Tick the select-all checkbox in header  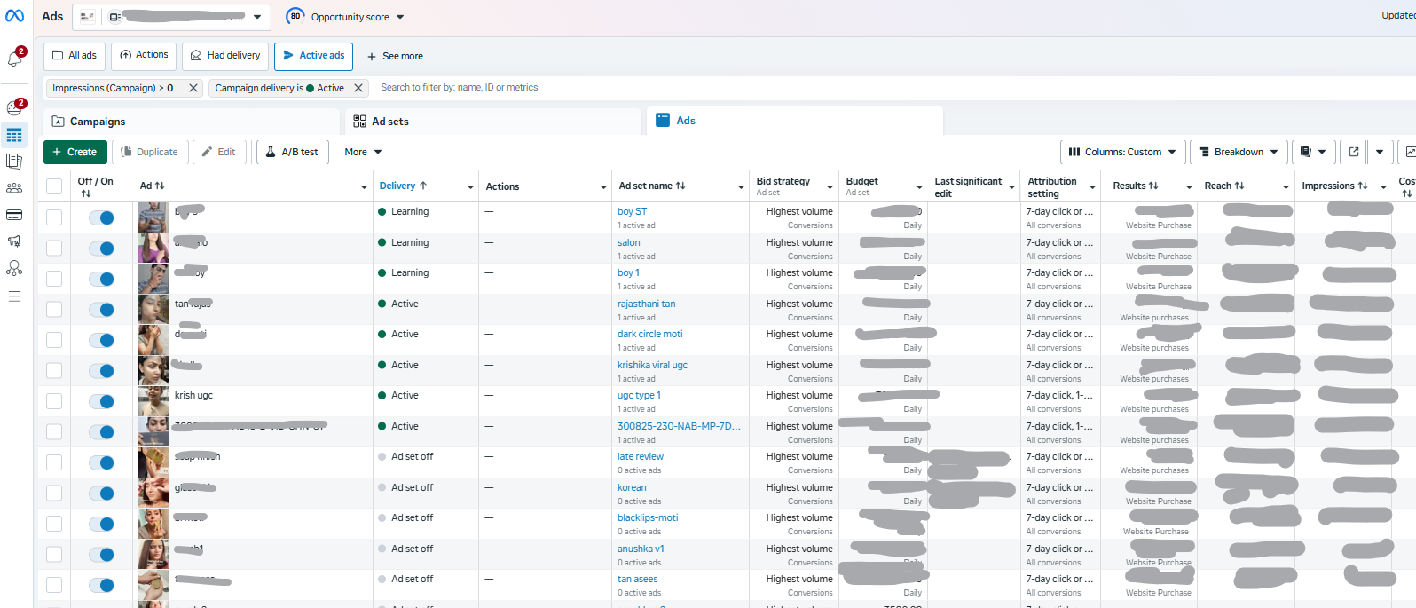54,186
